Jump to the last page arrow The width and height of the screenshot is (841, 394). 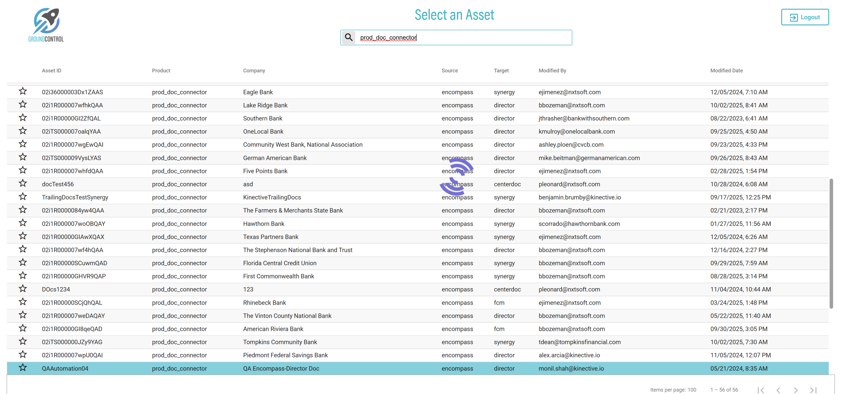coord(813,390)
